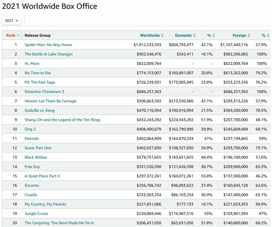The height and width of the screenshot is (227, 272).
Task: Select worldwide value $506,863,592
Action: [x=149, y=101]
